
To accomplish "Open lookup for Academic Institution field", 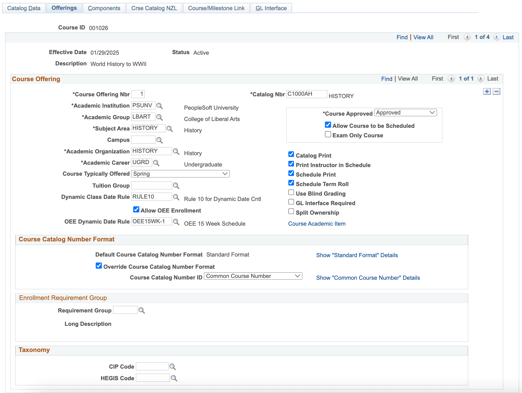I will tap(160, 106).
